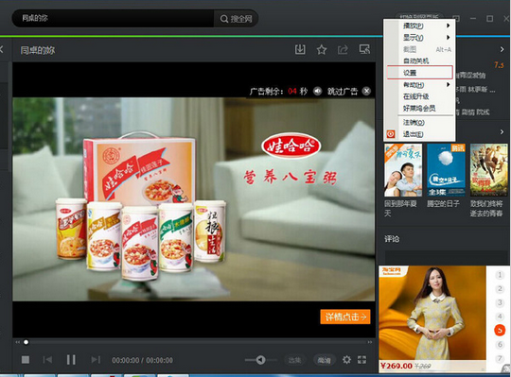The width and height of the screenshot is (511, 377).
Task: Click the mini-window screen icon
Action: click(364, 49)
